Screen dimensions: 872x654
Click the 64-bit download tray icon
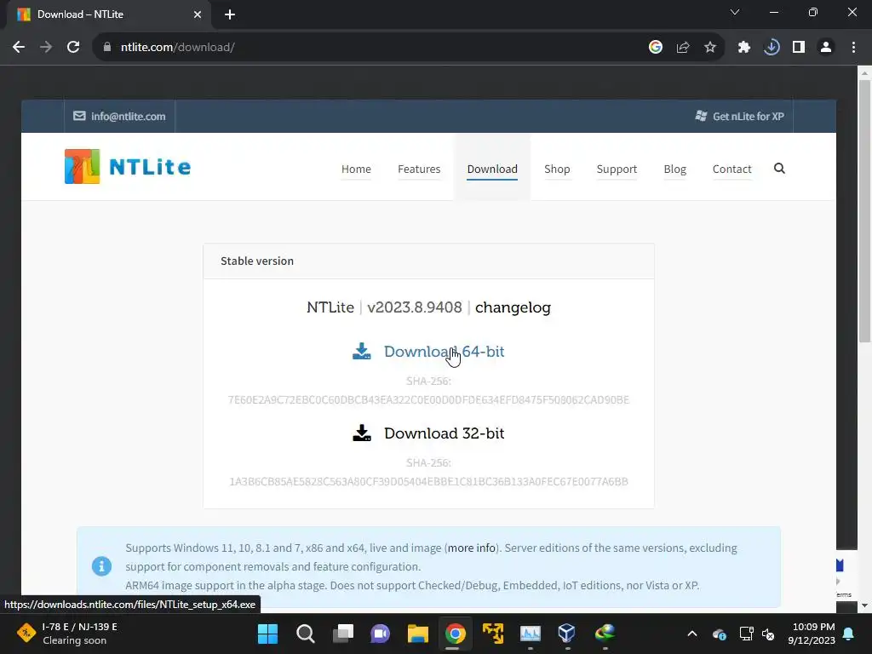361,352
